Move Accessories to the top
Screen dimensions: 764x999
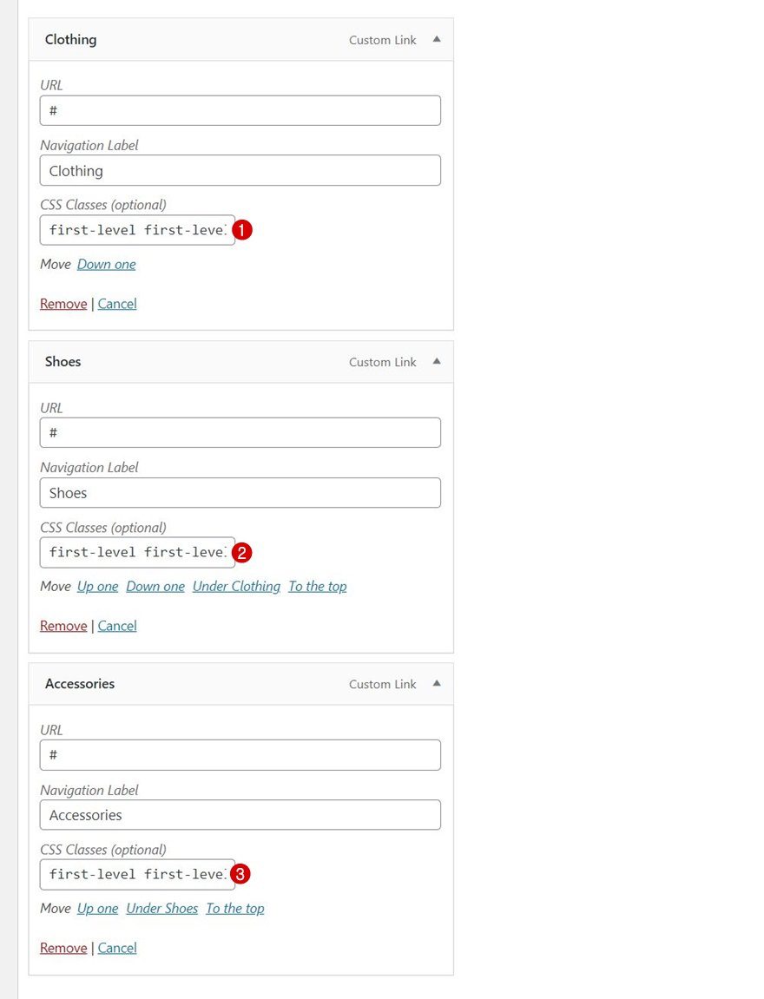coord(234,908)
